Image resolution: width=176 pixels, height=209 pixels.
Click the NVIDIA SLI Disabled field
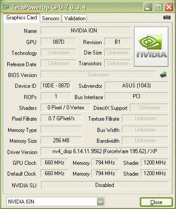click(105, 185)
